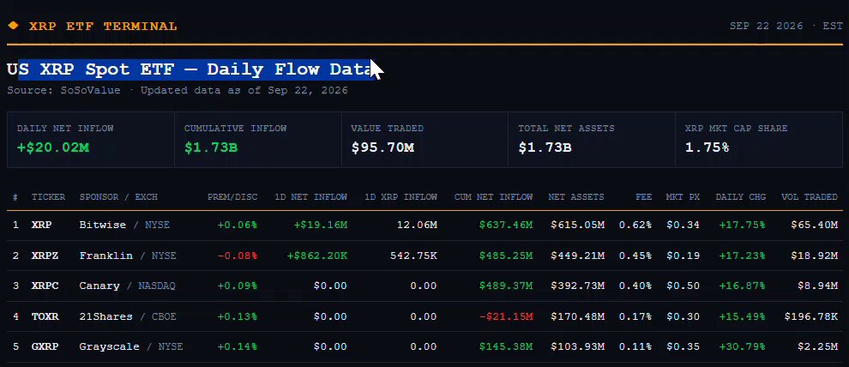Sort by DAILY CHG column header
Image resolution: width=849 pixels, height=367 pixels.
click(x=741, y=197)
